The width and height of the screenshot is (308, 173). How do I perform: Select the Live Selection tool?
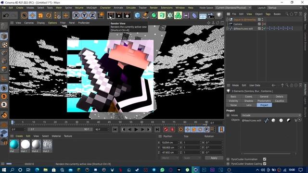coord(24,15)
